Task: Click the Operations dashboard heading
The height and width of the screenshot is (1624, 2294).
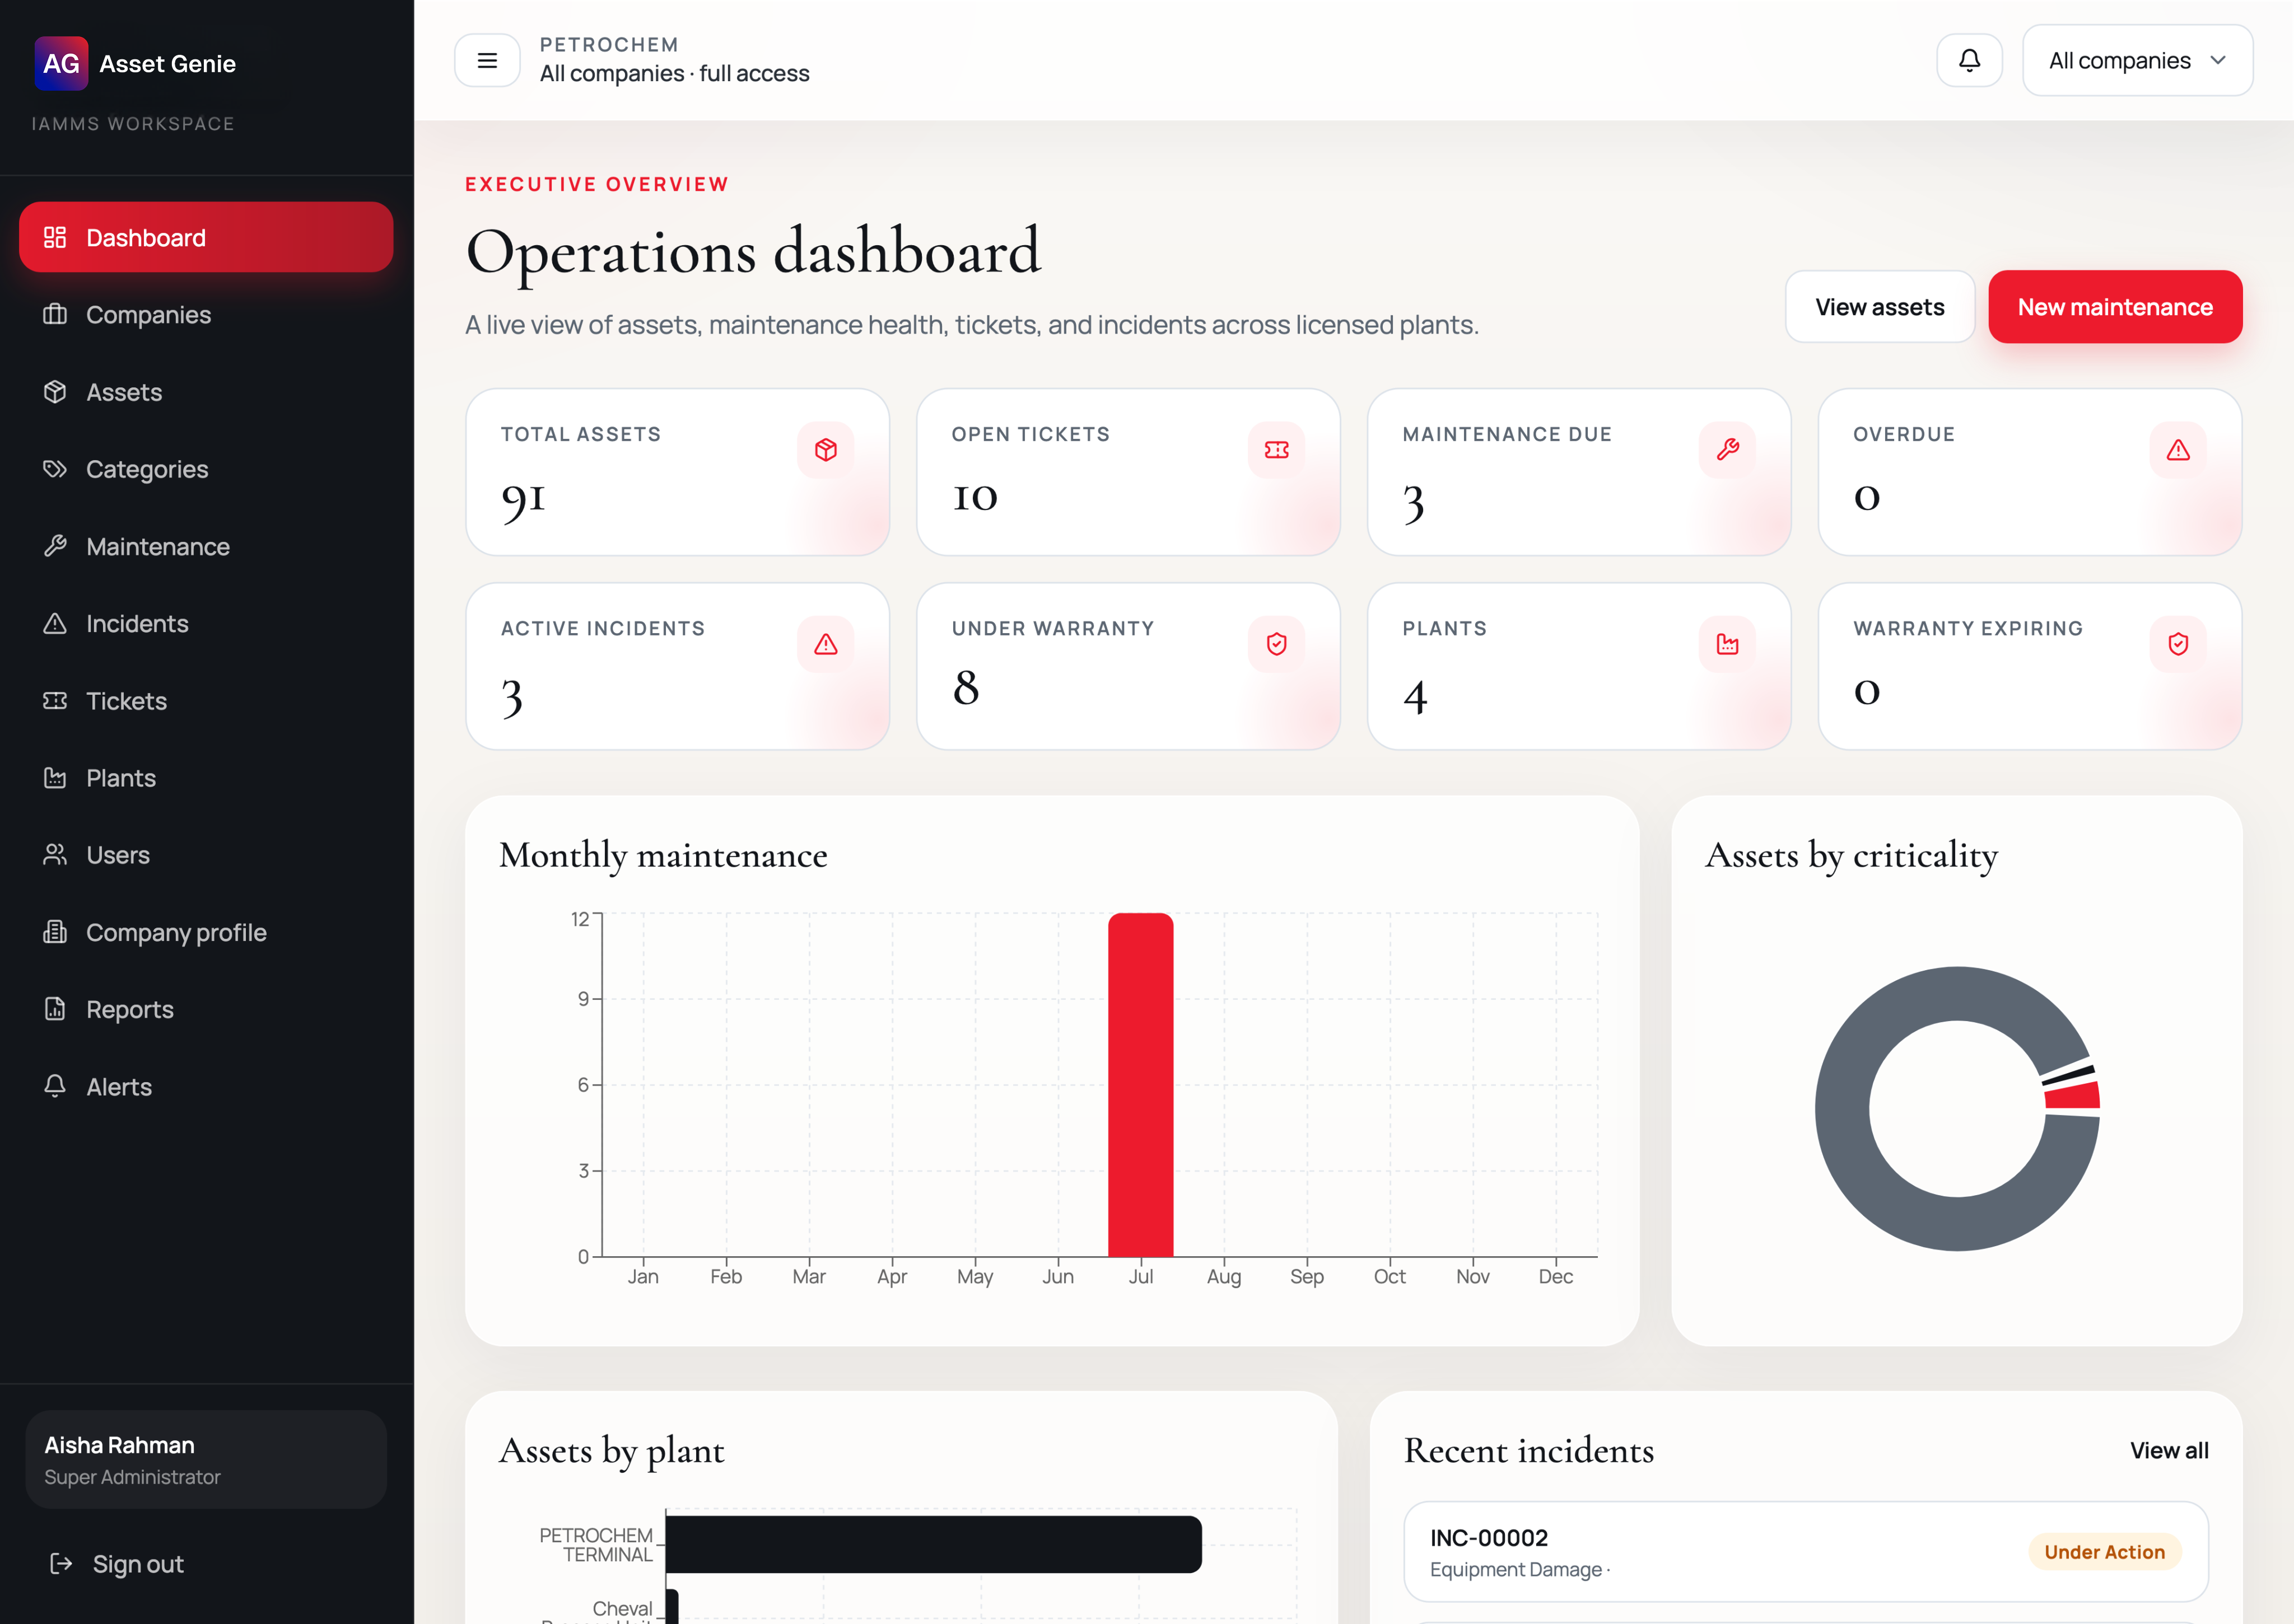Action: click(753, 250)
